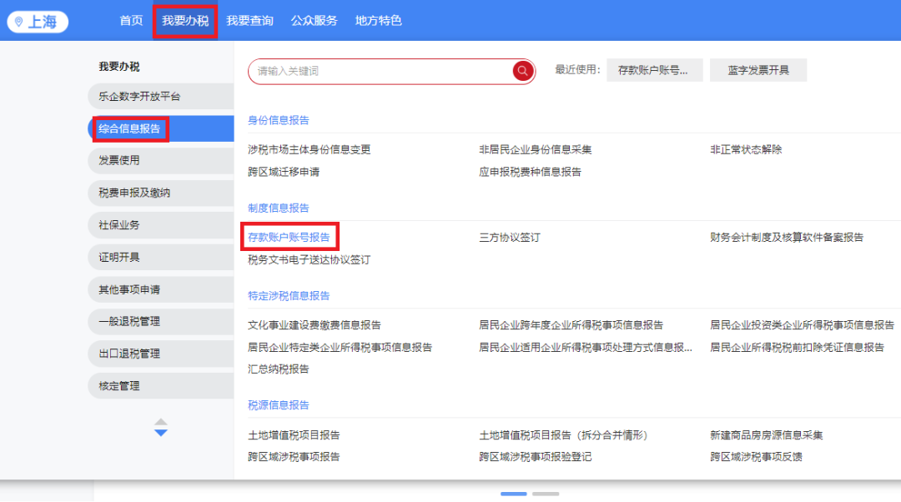Open the 我要办税 top menu
The image size is (901, 502).
[185, 21]
